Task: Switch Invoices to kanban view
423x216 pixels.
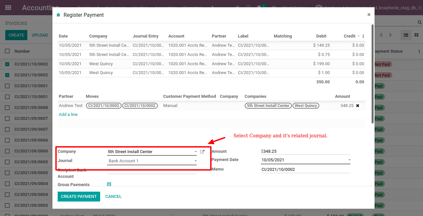Action: pyautogui.click(x=416, y=35)
